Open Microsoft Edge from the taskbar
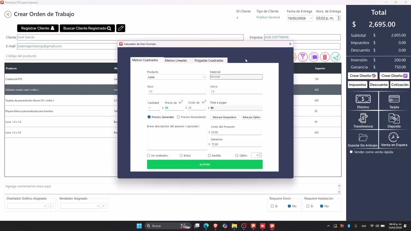 coord(206,226)
